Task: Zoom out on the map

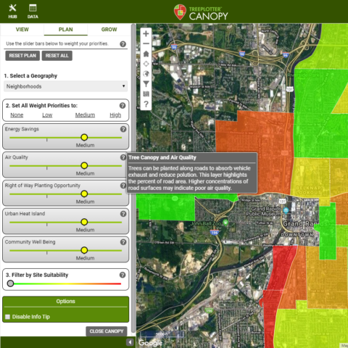Action: [x=146, y=43]
